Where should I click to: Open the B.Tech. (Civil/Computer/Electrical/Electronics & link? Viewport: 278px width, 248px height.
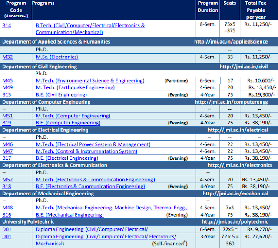click(x=90, y=26)
